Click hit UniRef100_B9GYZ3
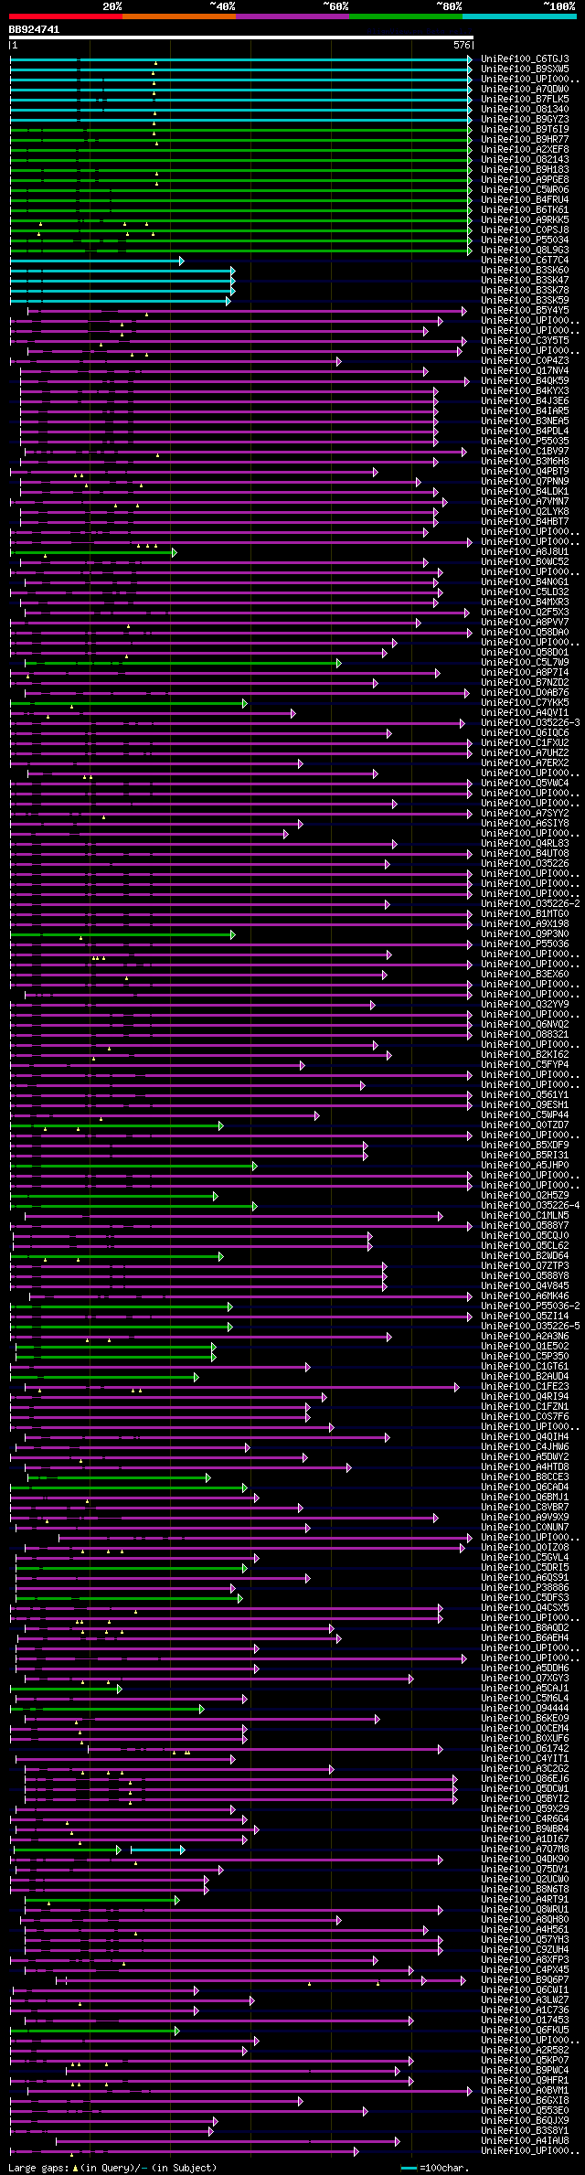Image resolution: width=585 pixels, height=2175 pixels. pos(525,120)
